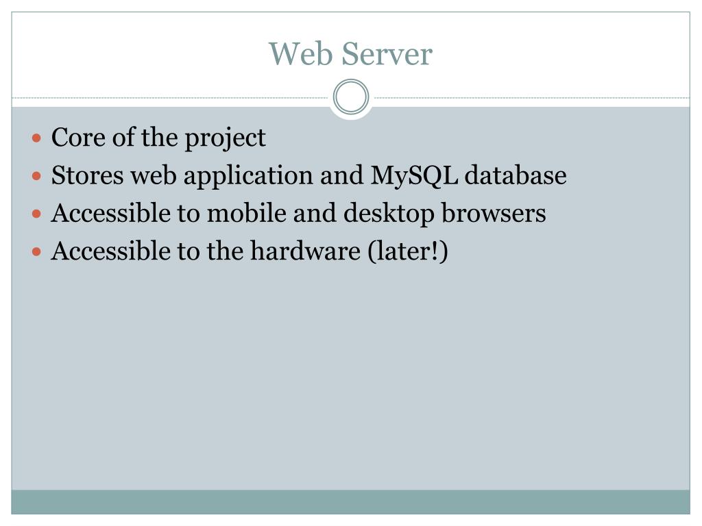702x526 pixels.
Task: Select the "Core of the project" line
Action: coord(158,138)
